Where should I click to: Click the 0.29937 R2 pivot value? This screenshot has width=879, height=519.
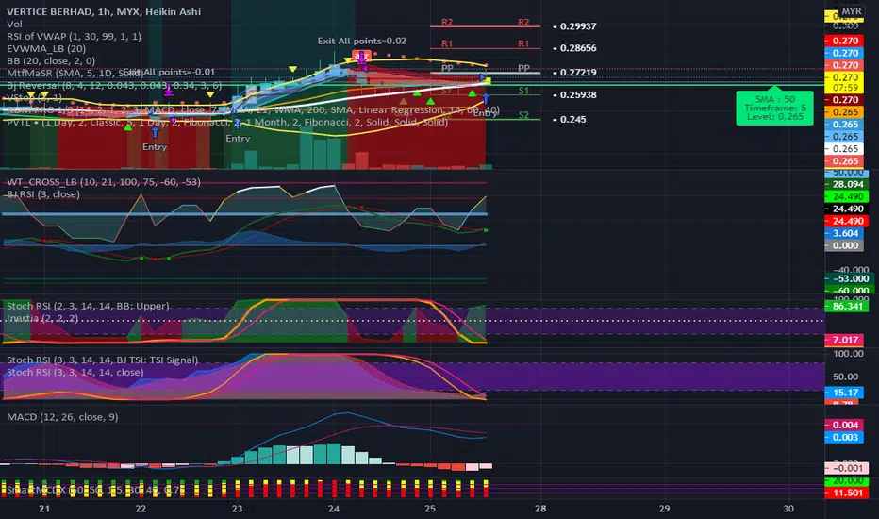coord(578,26)
